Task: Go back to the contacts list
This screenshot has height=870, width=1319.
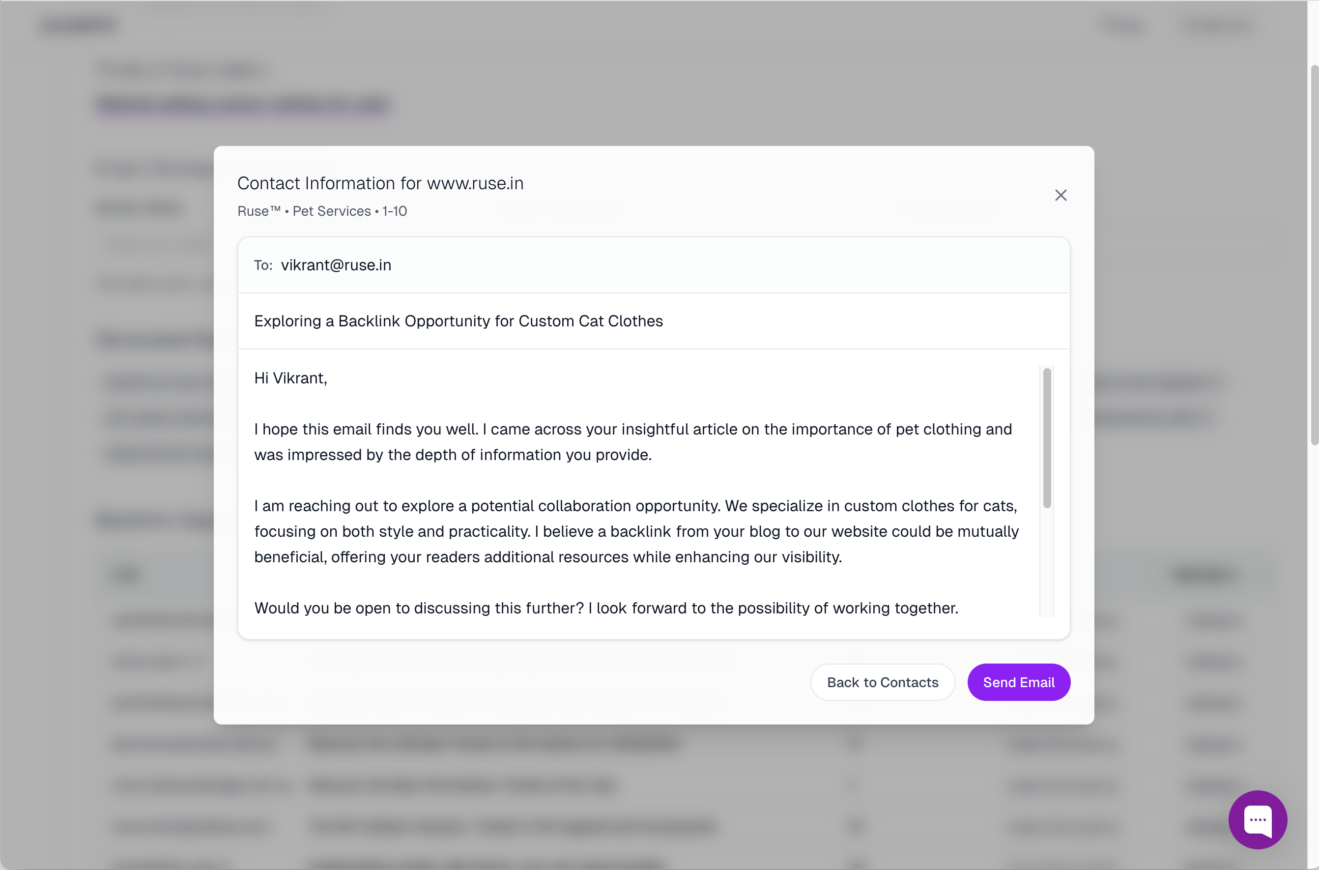Action: point(882,682)
